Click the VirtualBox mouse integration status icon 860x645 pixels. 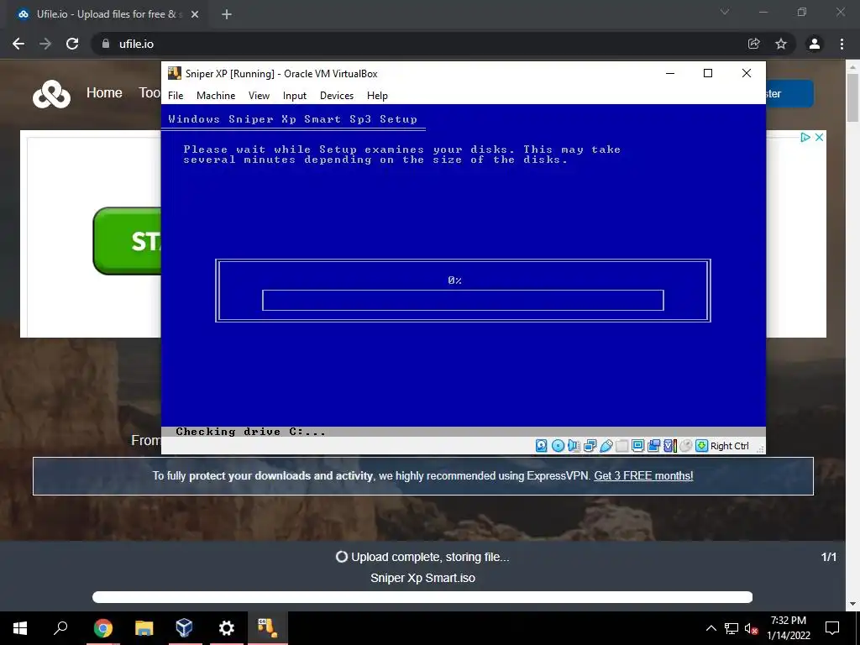pyautogui.click(x=685, y=446)
